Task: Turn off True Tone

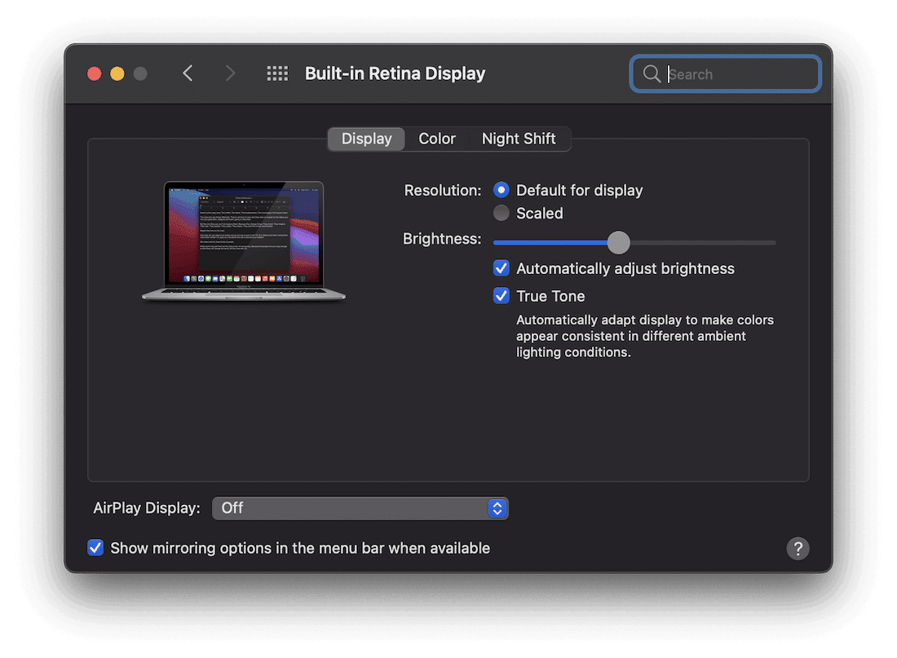Action: pyautogui.click(x=501, y=295)
